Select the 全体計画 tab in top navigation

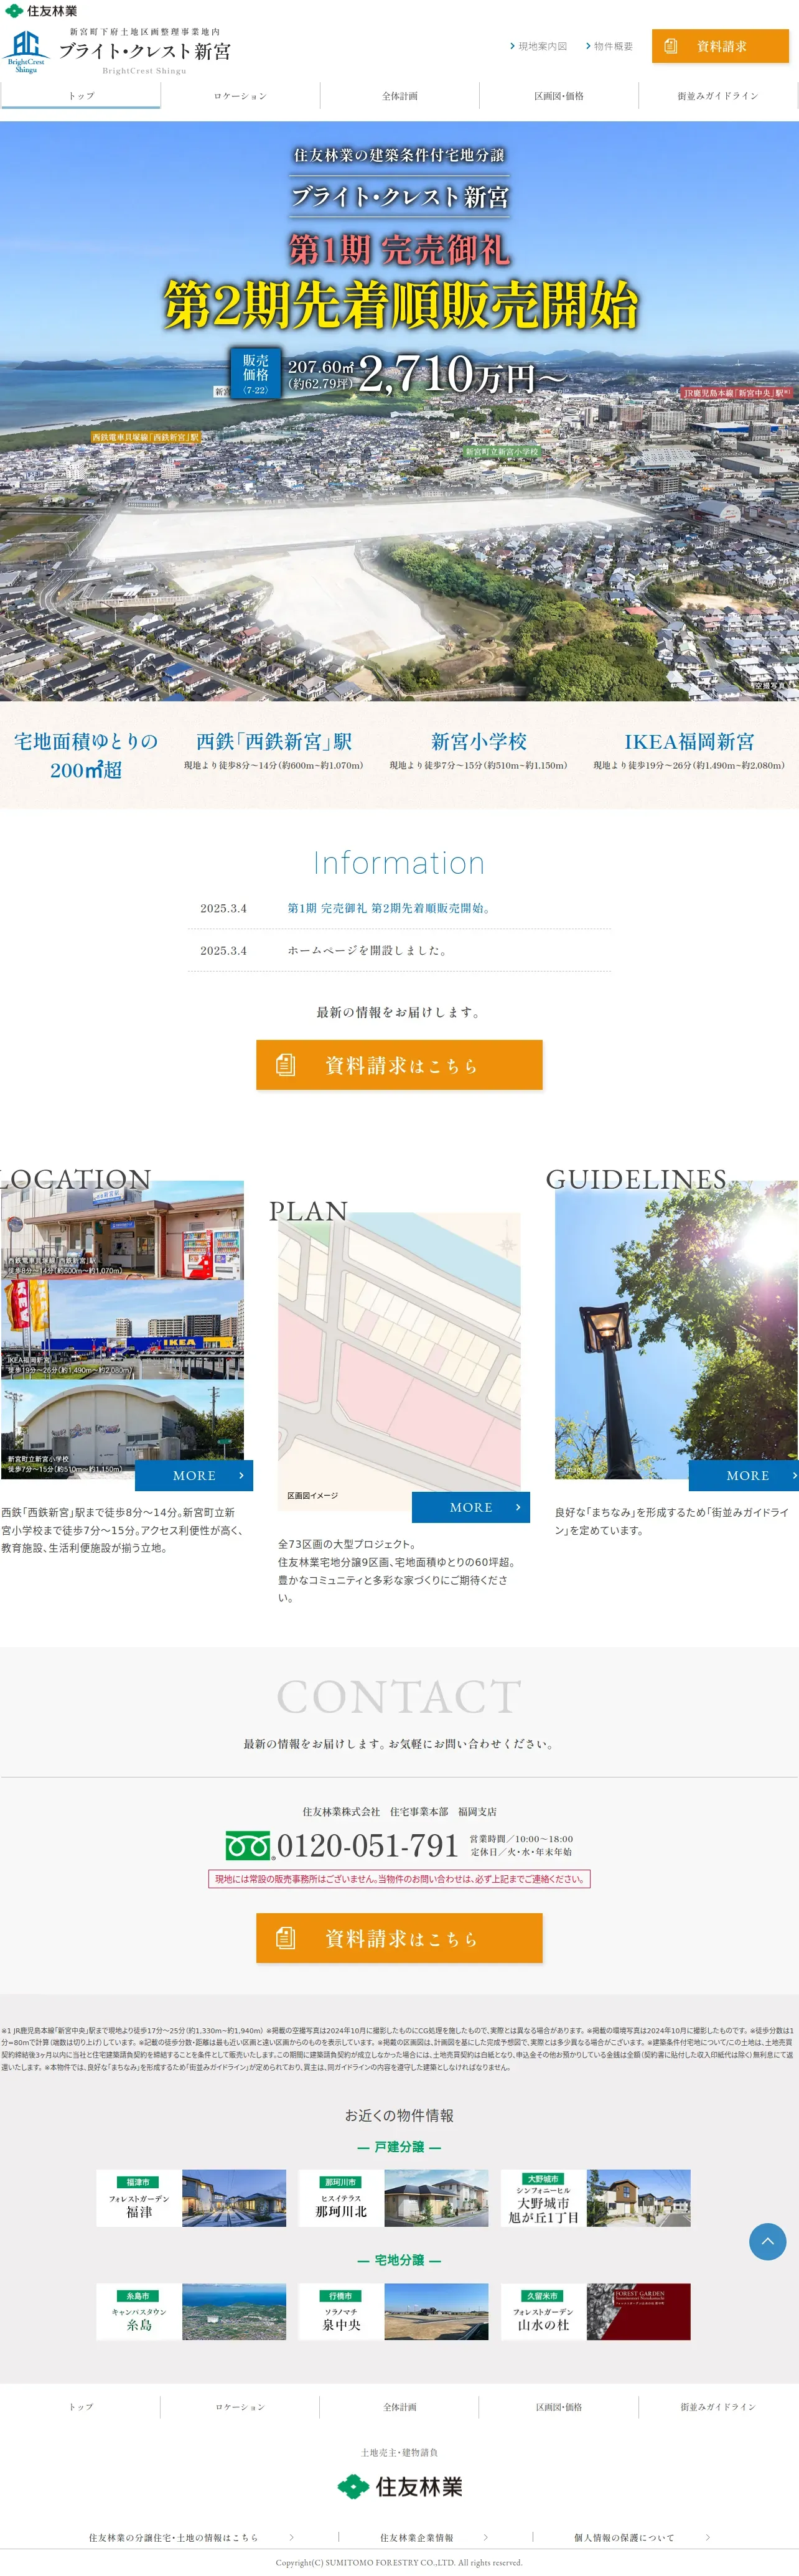click(400, 96)
